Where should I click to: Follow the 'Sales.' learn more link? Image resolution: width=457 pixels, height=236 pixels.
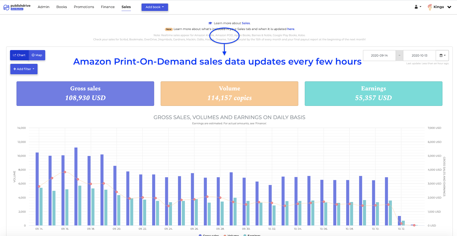tap(246, 23)
